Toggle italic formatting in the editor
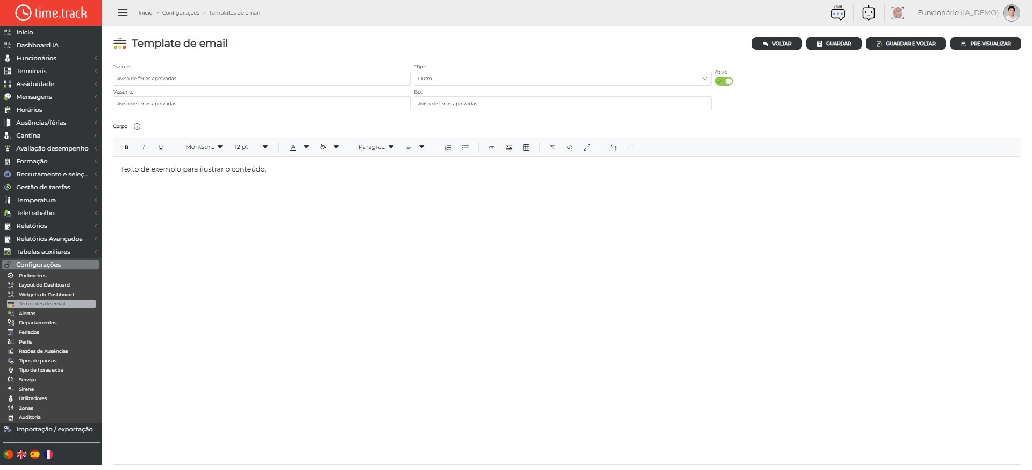Image resolution: width=1032 pixels, height=470 pixels. [x=144, y=147]
